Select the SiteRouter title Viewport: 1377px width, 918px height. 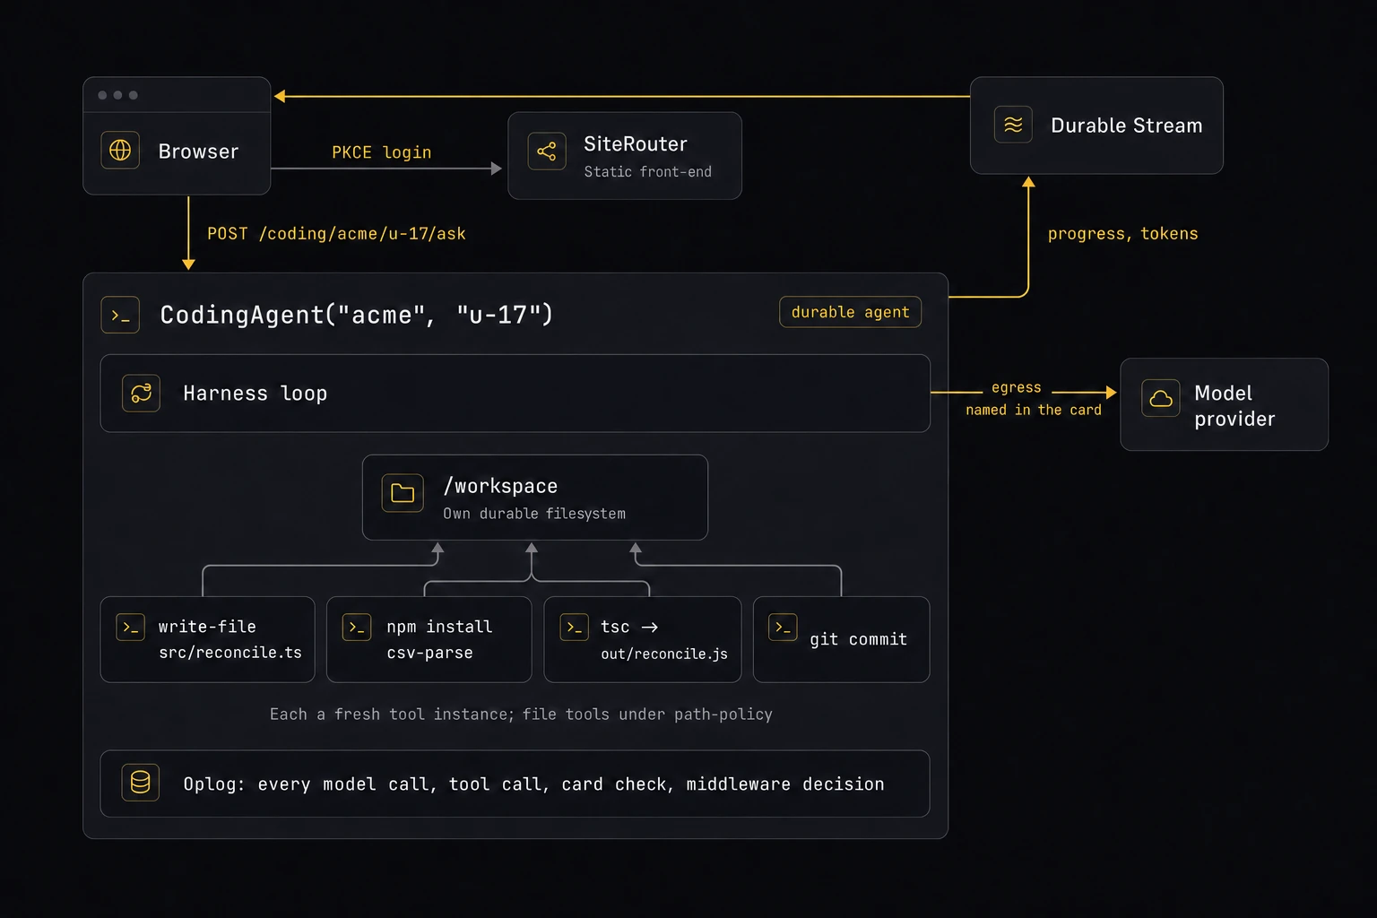click(636, 143)
